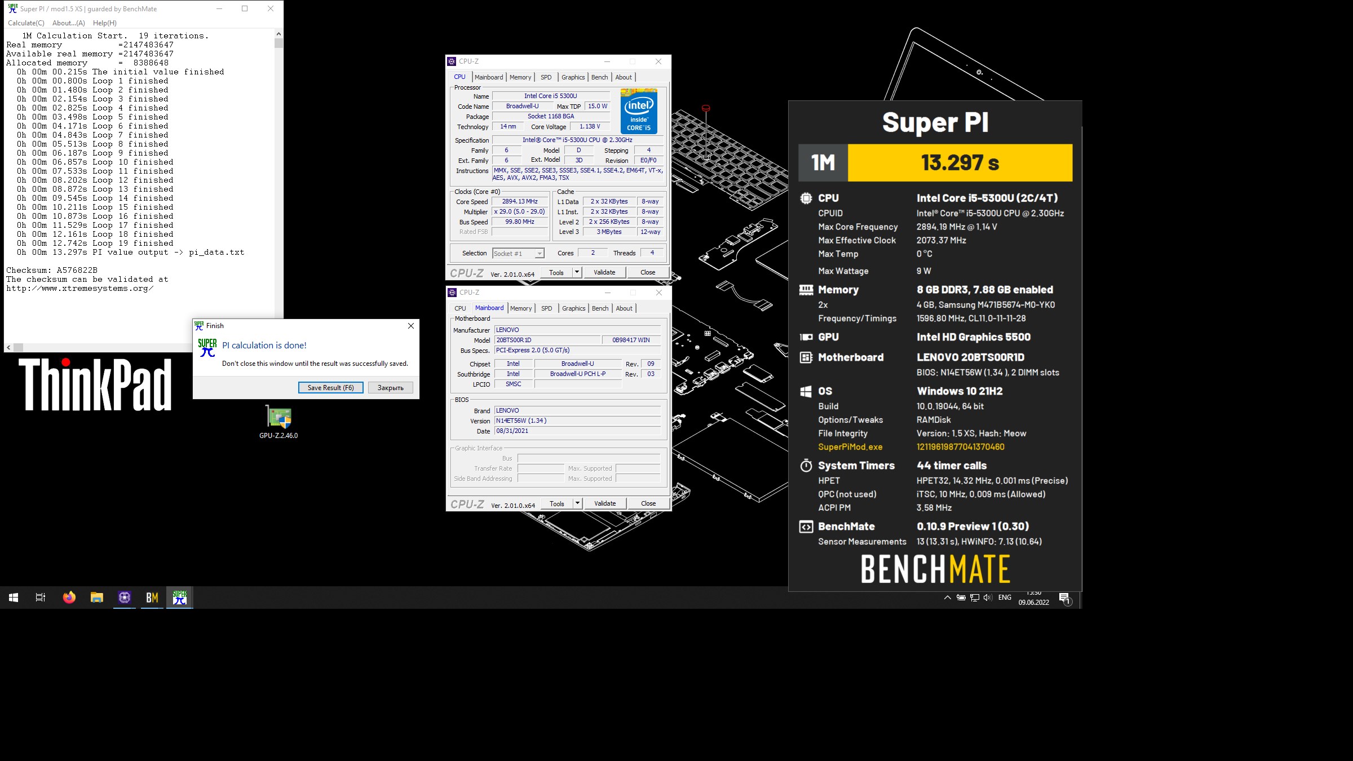
Task: Open Memory tab in lower CPU-Z
Action: point(521,308)
